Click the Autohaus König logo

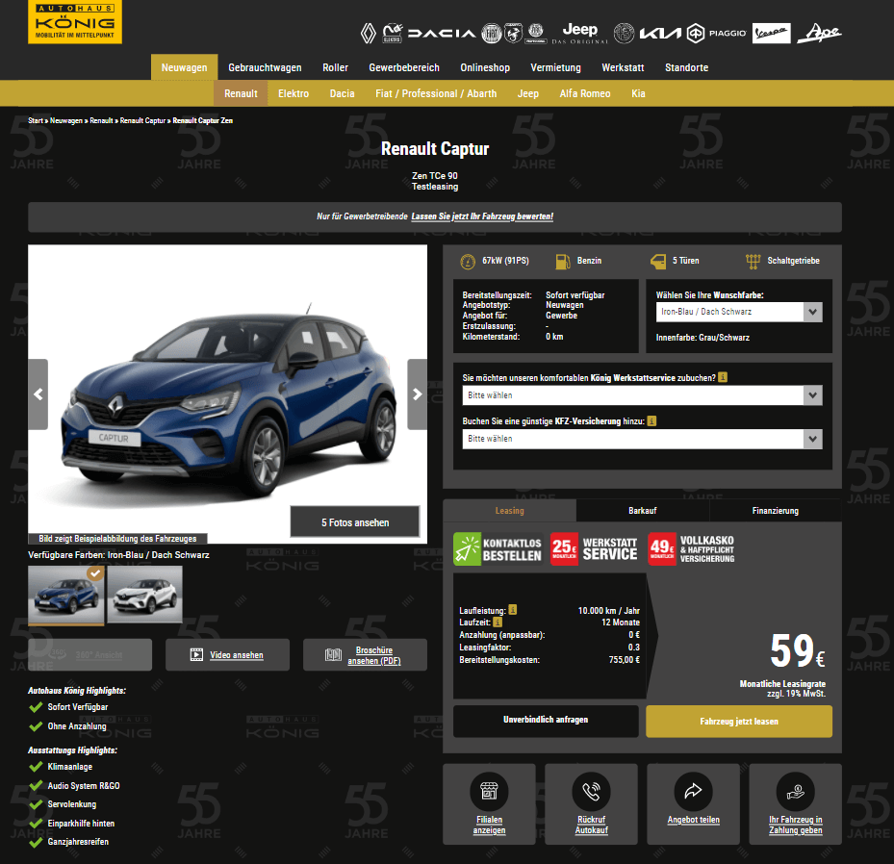[x=75, y=22]
